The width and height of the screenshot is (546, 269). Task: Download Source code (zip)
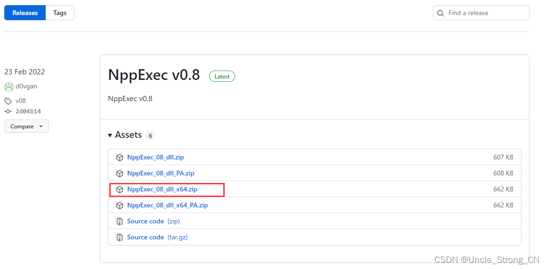tap(154, 222)
